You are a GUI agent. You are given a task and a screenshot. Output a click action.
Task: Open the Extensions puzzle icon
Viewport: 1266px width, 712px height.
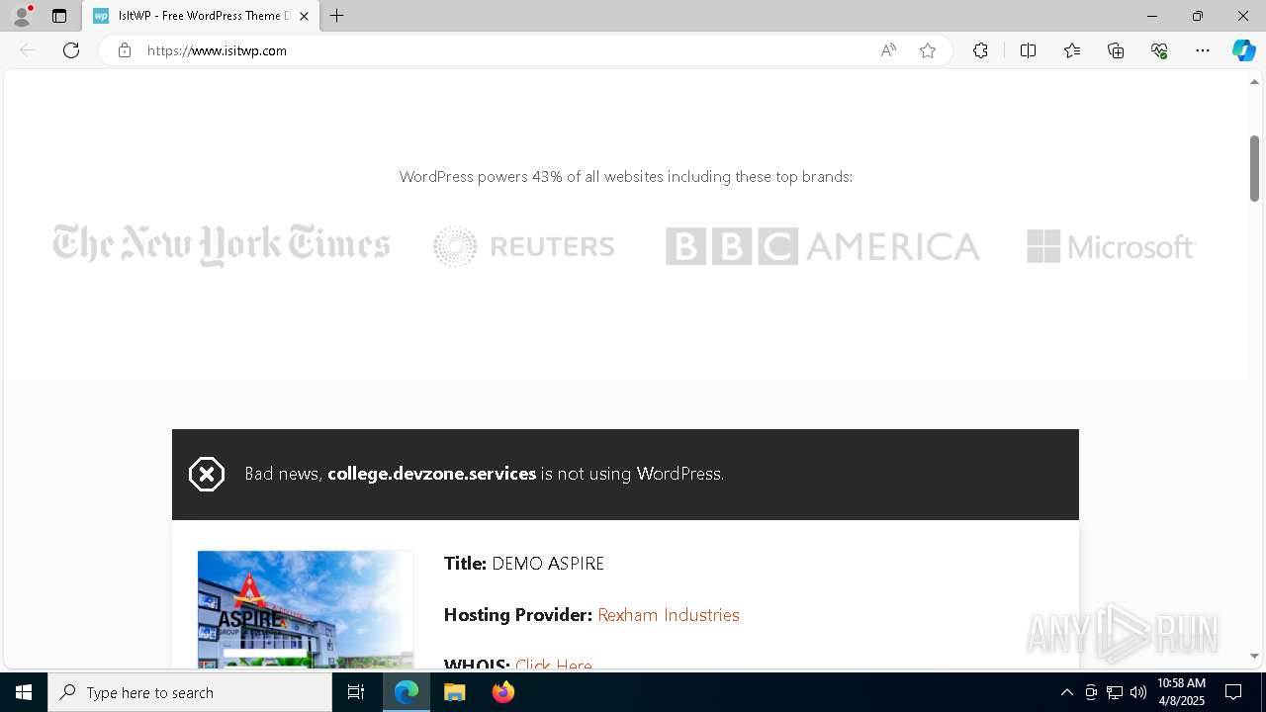coord(980,50)
